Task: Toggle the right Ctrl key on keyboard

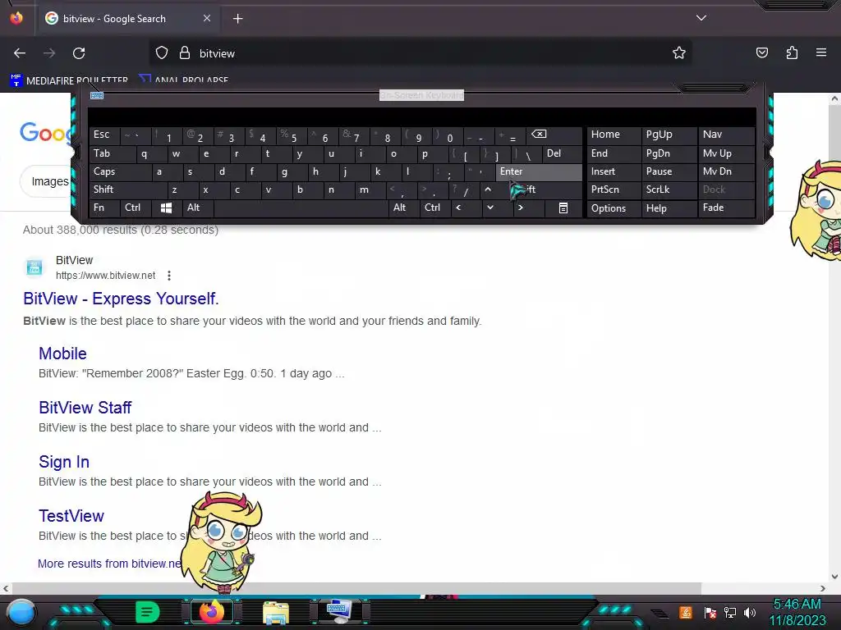Action: tap(435, 208)
